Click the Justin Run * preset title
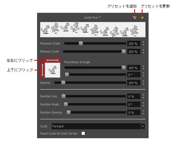Viewport: 177px width, 141px height. [92, 18]
